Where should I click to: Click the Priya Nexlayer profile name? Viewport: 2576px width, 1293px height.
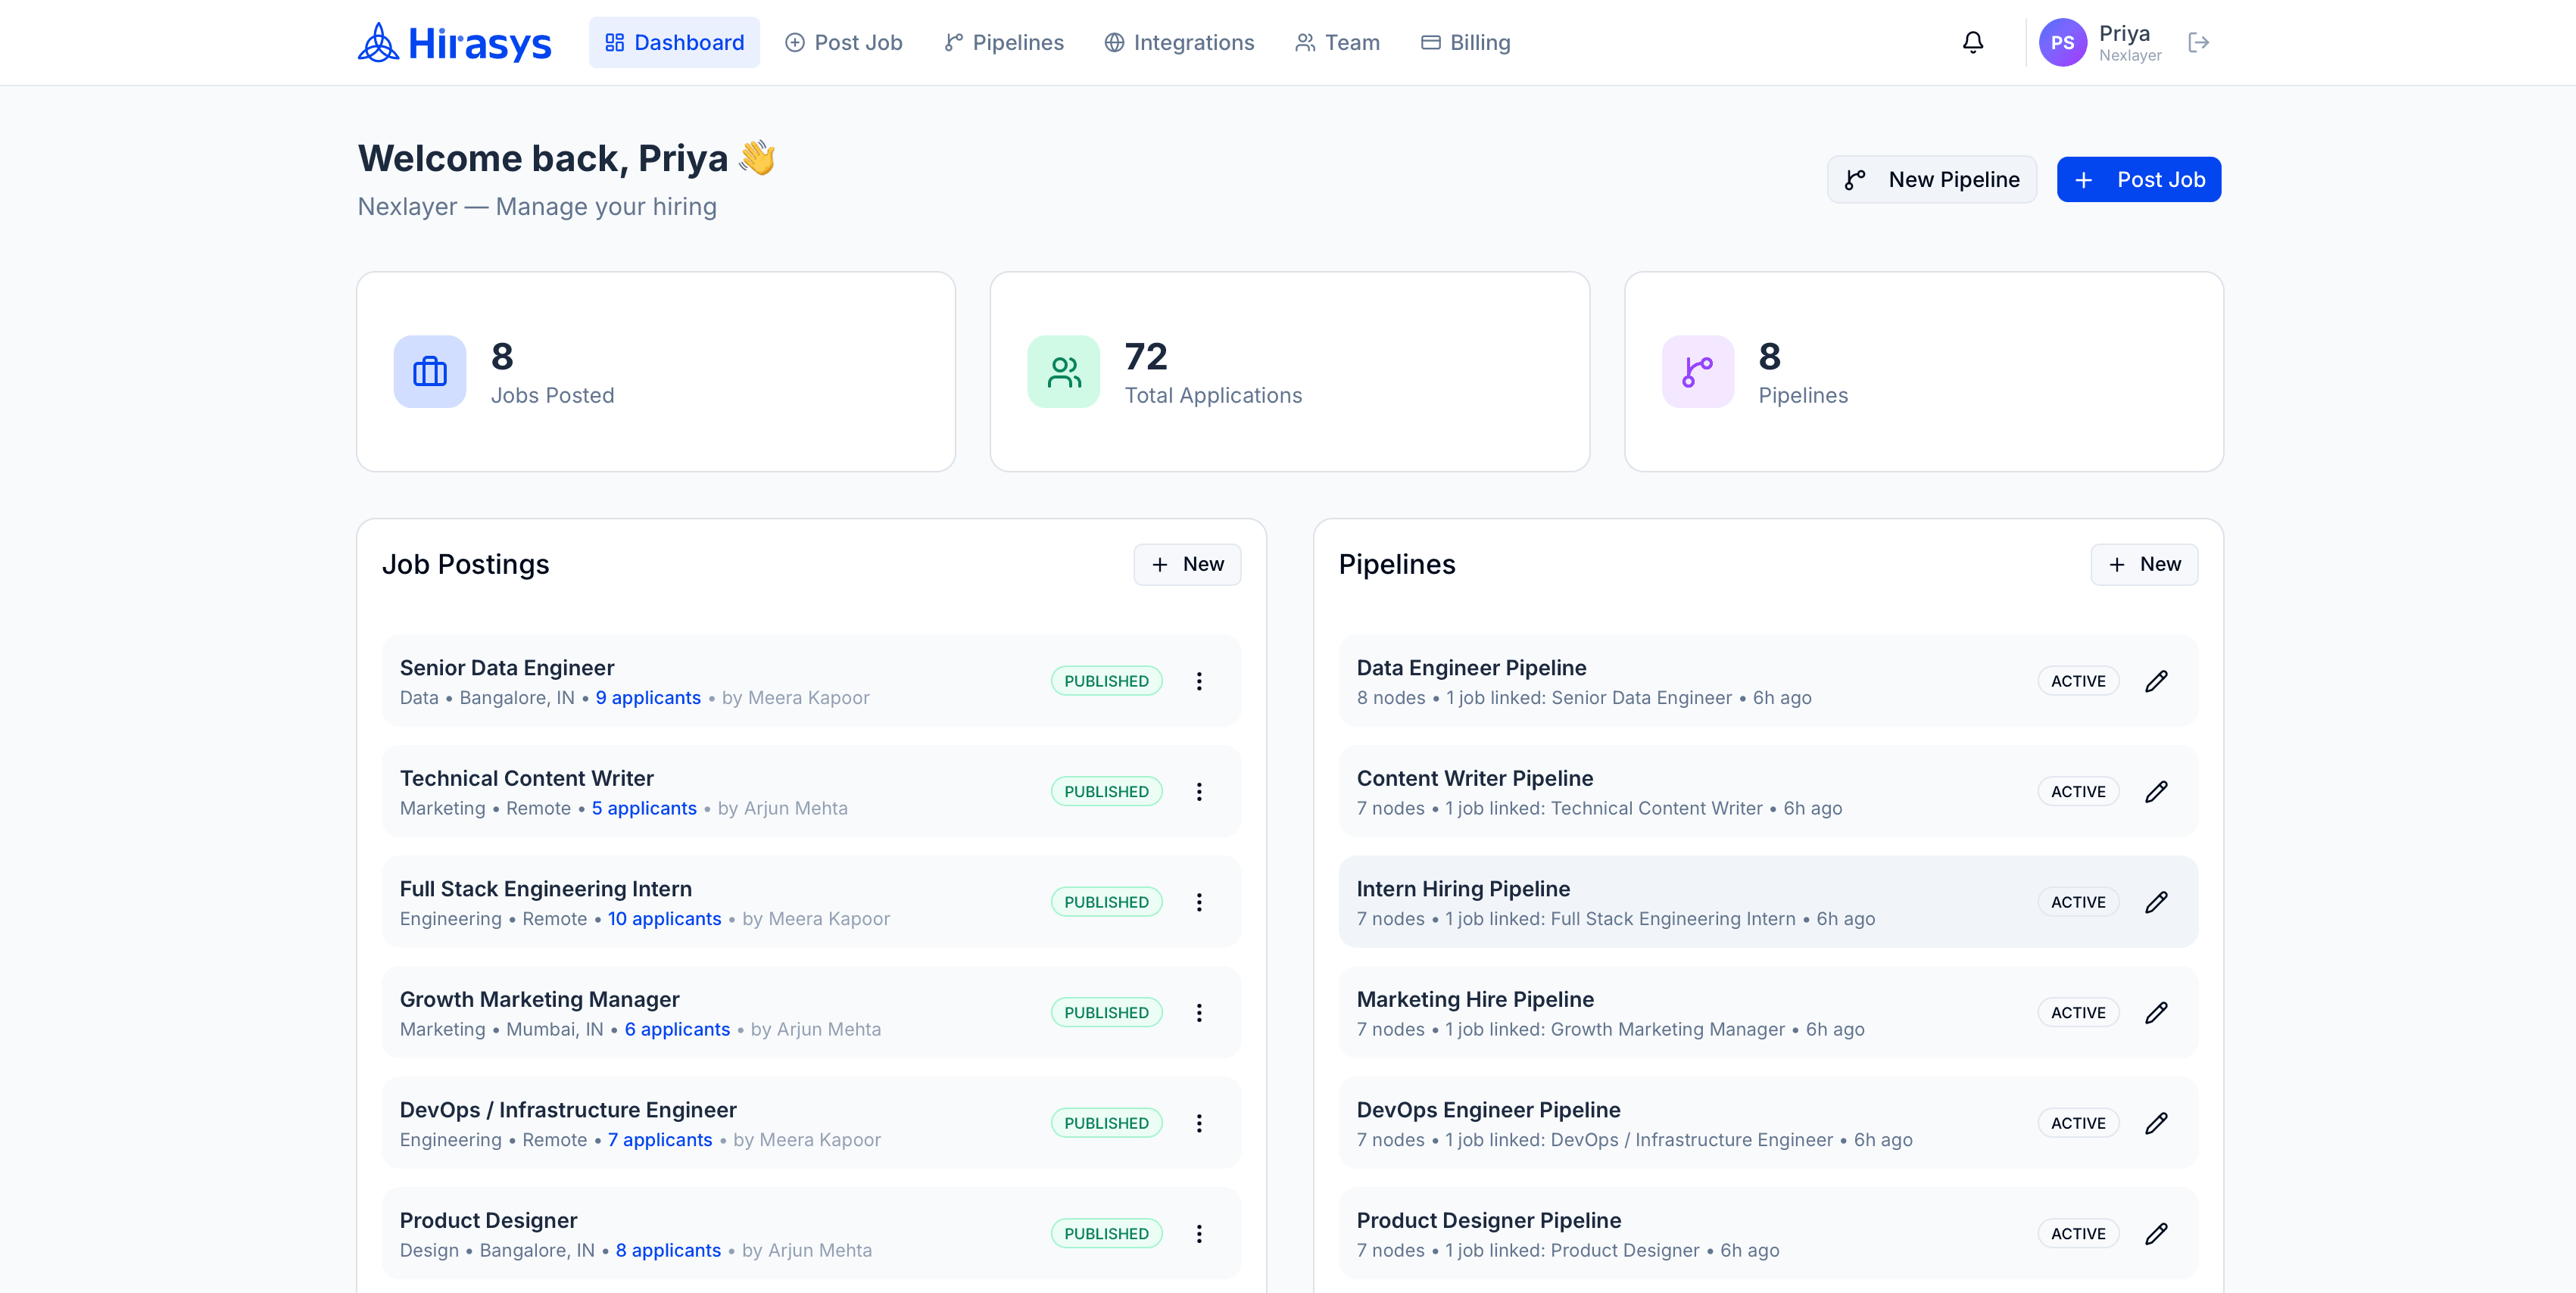click(x=2130, y=42)
